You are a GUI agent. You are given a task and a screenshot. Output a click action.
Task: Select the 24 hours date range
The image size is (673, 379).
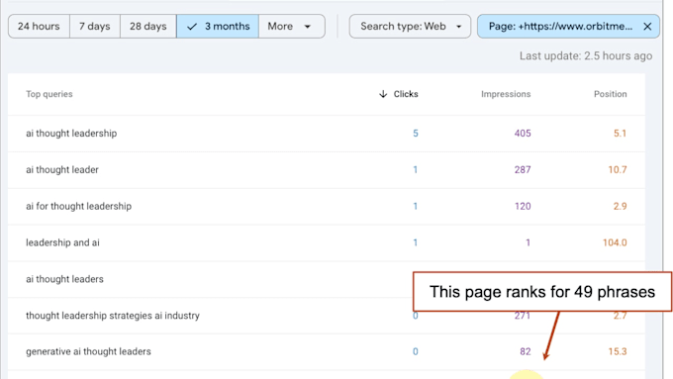39,26
